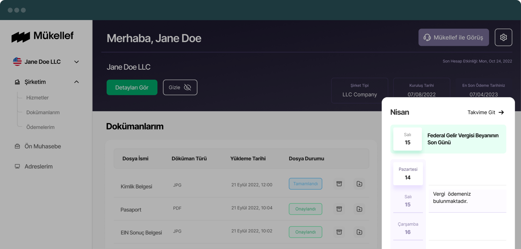Image resolution: width=521 pixels, height=249 pixels.
Task: Click the Ön Muhasebe briefcase icon
Action: pyautogui.click(x=17, y=146)
